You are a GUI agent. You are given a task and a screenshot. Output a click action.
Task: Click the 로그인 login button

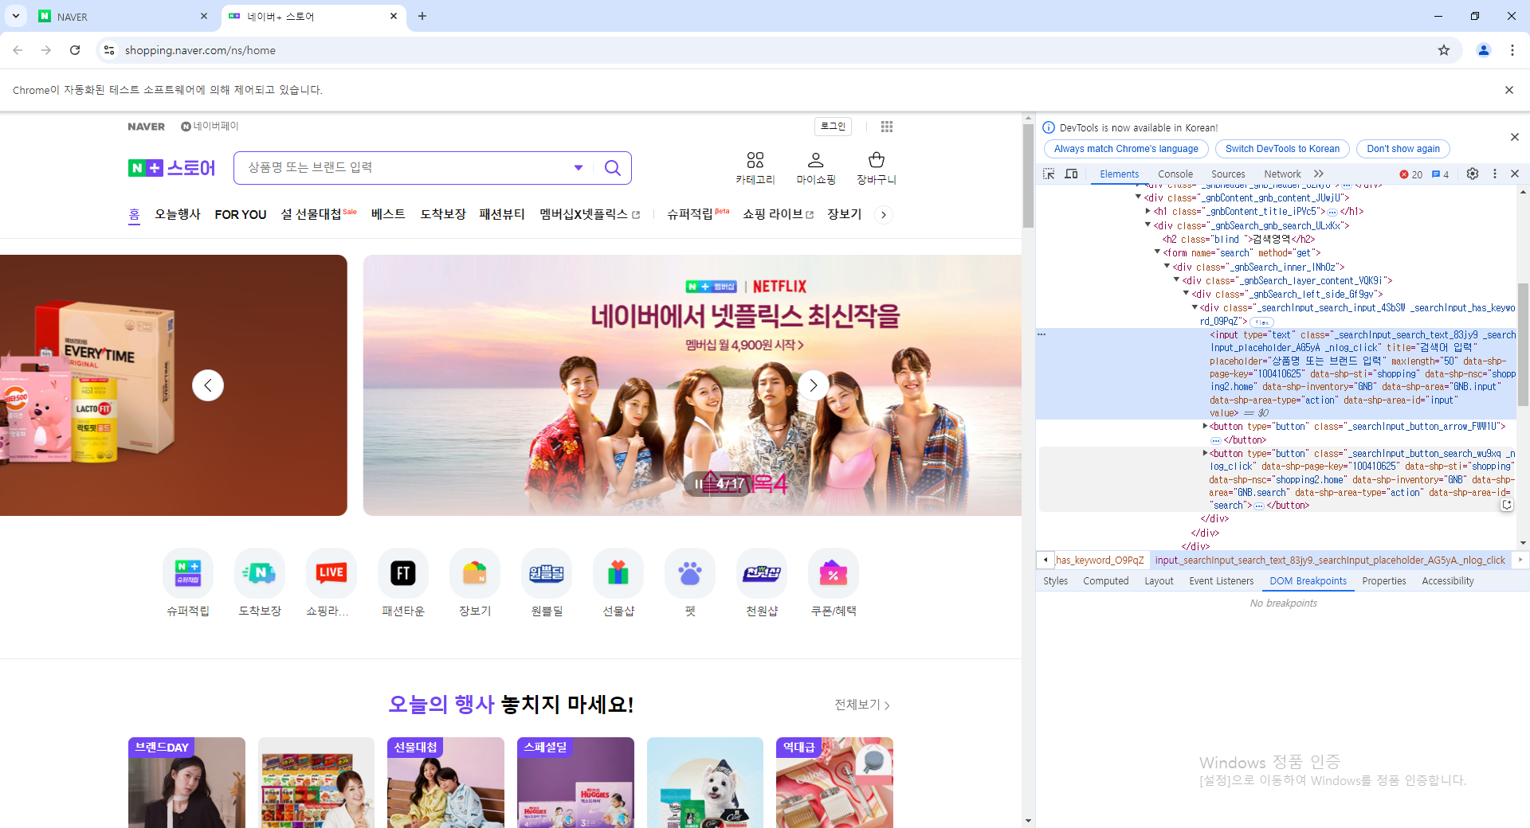pyautogui.click(x=834, y=127)
